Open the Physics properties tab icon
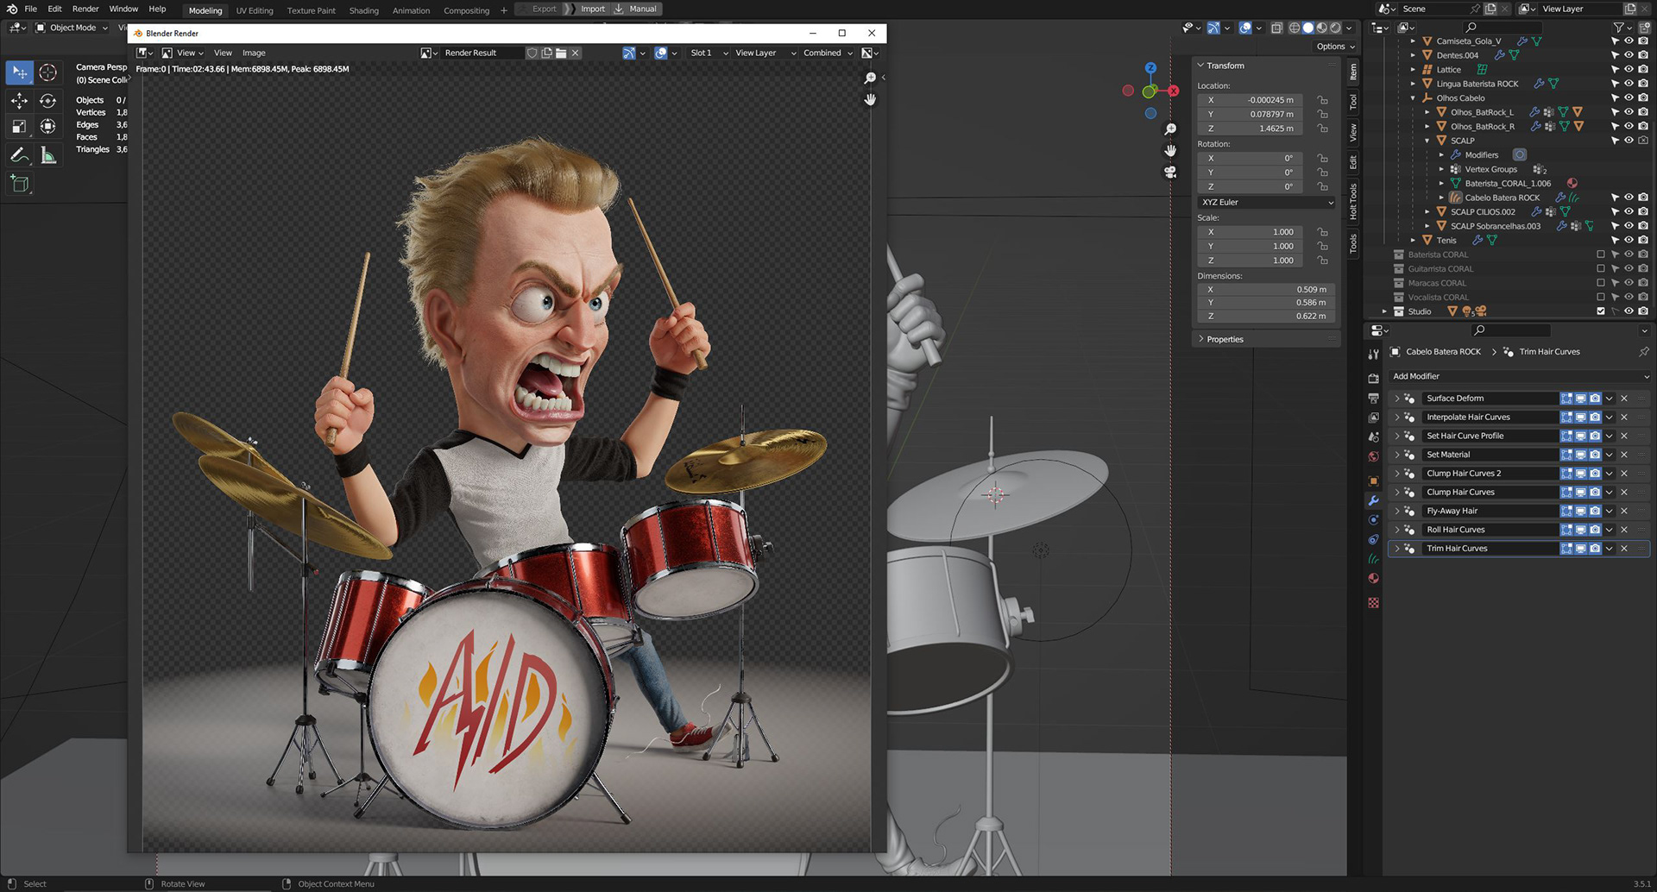 [x=1373, y=520]
